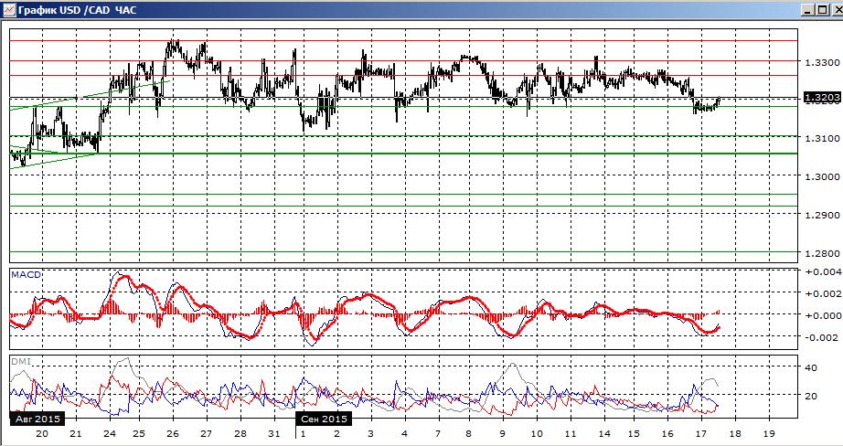Screen dimensions: 843x446
Task: Click the 1.3300 price scale label
Action: pyautogui.click(x=820, y=63)
